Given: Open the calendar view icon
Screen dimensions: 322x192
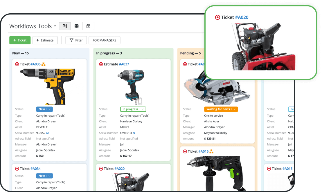Looking at the screenshot, I should point(88,26).
